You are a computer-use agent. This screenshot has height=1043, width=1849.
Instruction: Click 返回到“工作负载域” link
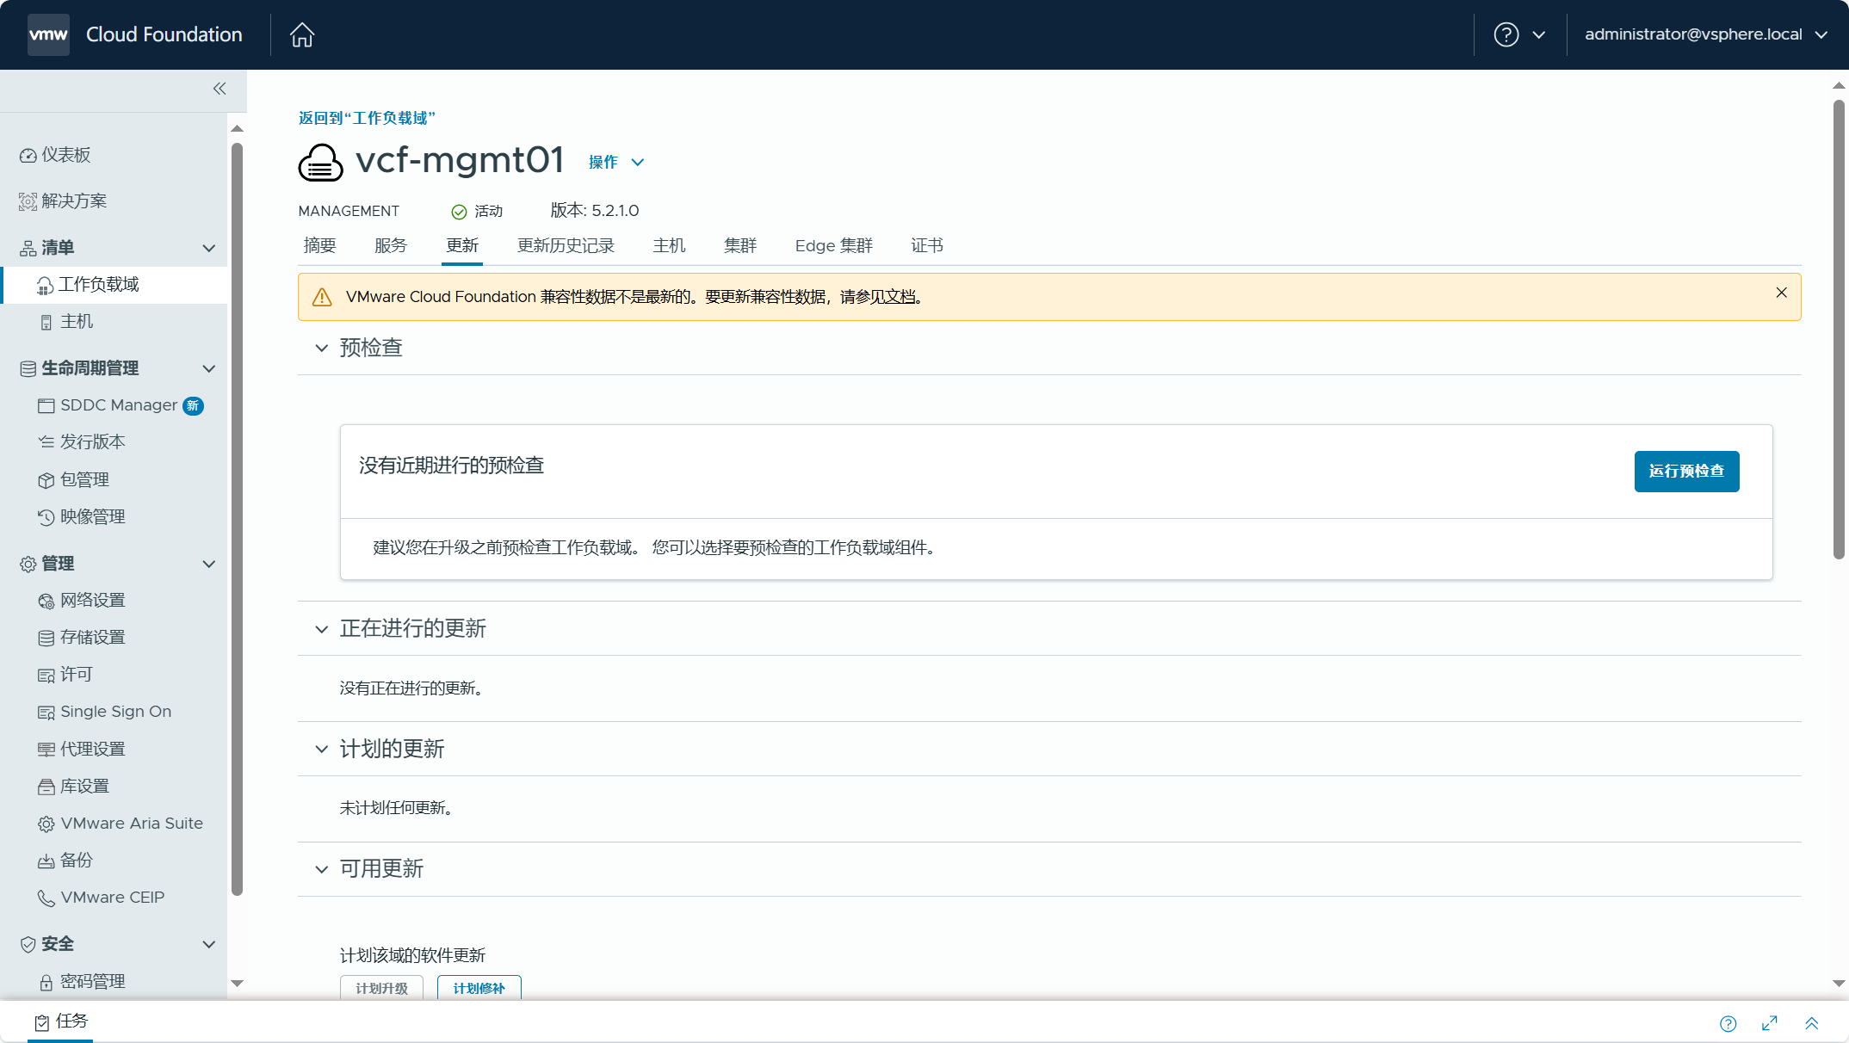pyautogui.click(x=367, y=118)
